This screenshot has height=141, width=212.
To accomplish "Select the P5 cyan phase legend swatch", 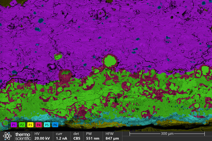I will [x=47, y=125].
